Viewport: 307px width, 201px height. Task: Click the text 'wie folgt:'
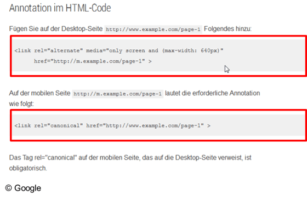pyautogui.click(x=21, y=104)
